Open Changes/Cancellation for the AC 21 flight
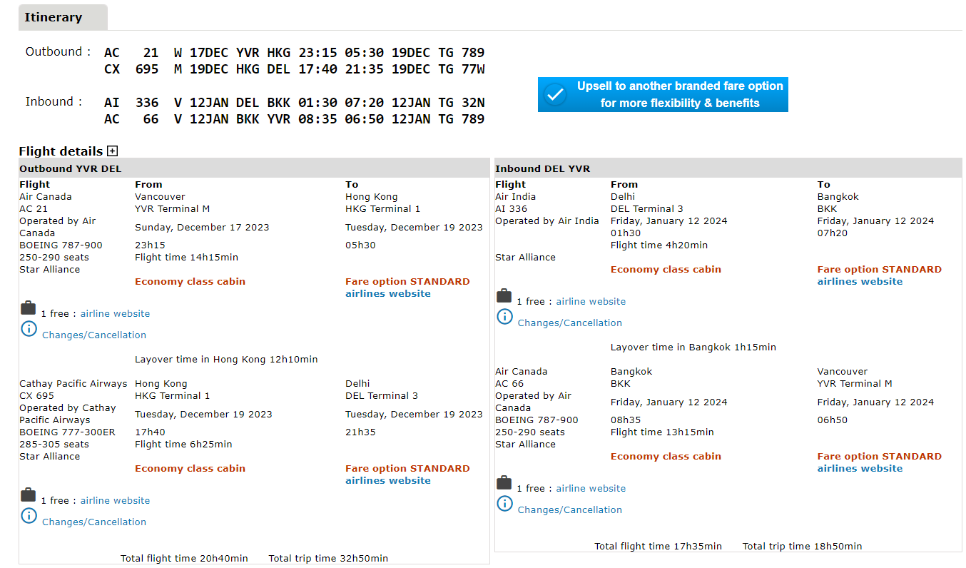The width and height of the screenshot is (966, 568). click(x=94, y=335)
